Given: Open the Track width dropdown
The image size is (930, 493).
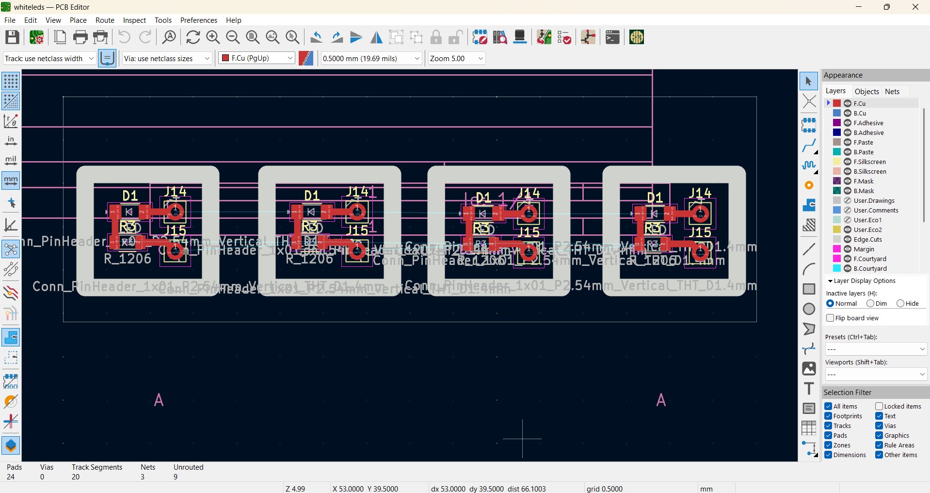Looking at the screenshot, I should pos(49,58).
